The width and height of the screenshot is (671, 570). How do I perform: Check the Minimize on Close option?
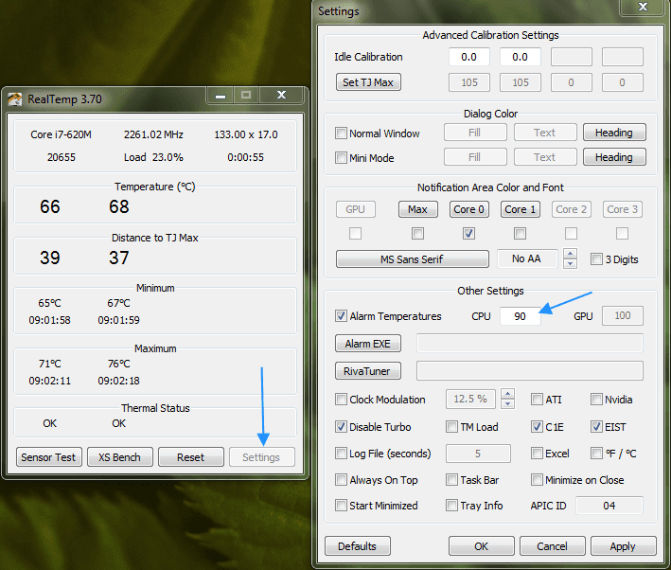538,480
